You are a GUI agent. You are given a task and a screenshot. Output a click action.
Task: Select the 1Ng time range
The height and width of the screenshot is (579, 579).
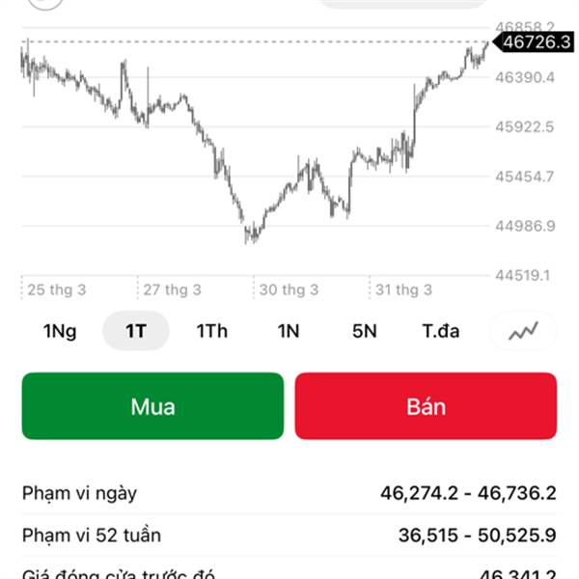coord(60,331)
